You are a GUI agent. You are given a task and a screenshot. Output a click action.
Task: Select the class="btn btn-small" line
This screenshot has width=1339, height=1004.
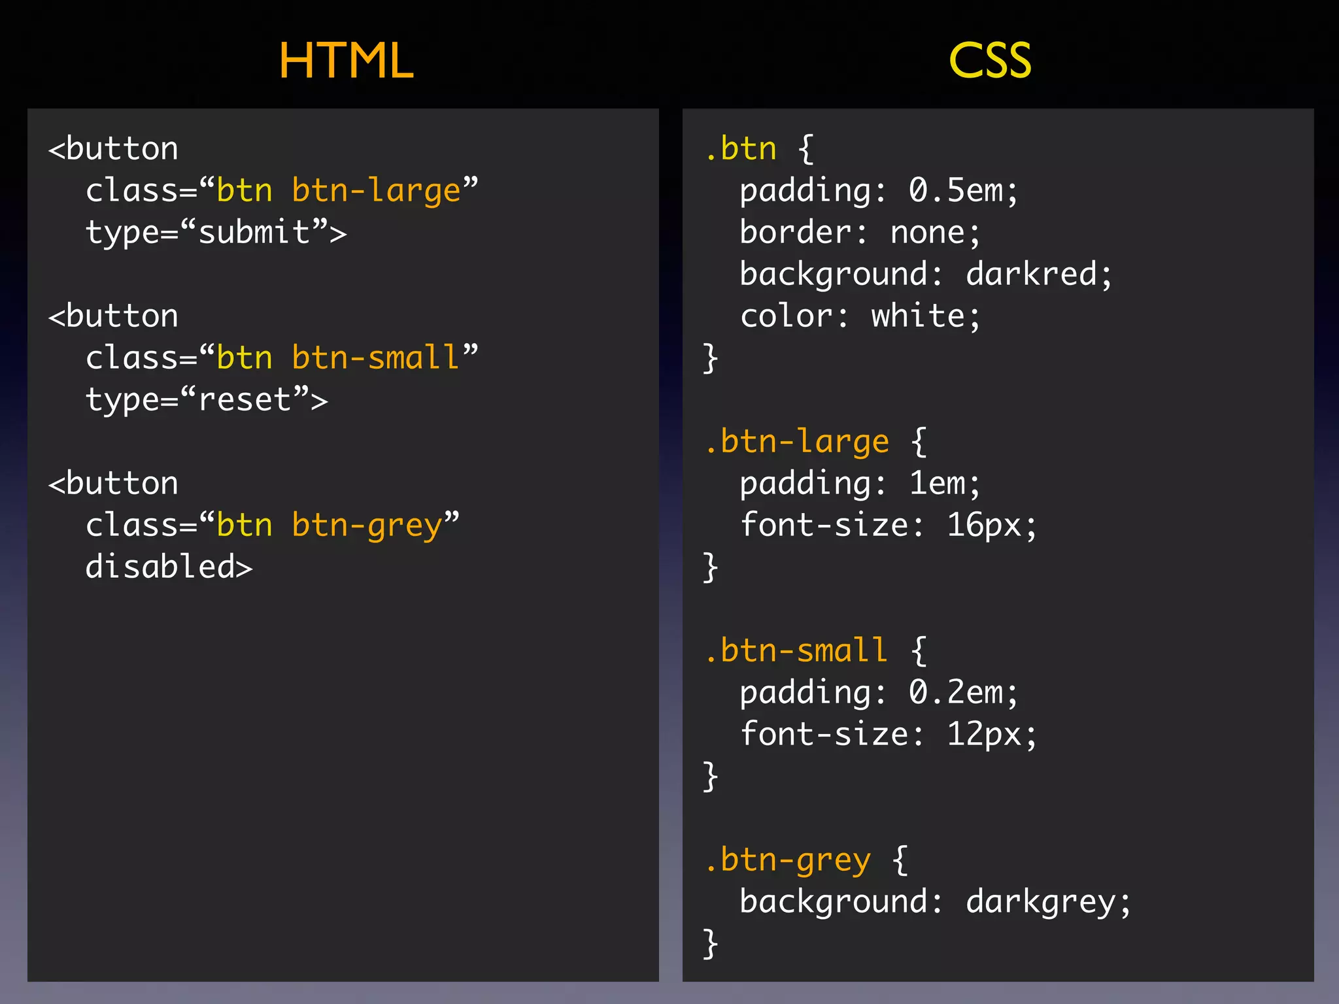coord(282,358)
